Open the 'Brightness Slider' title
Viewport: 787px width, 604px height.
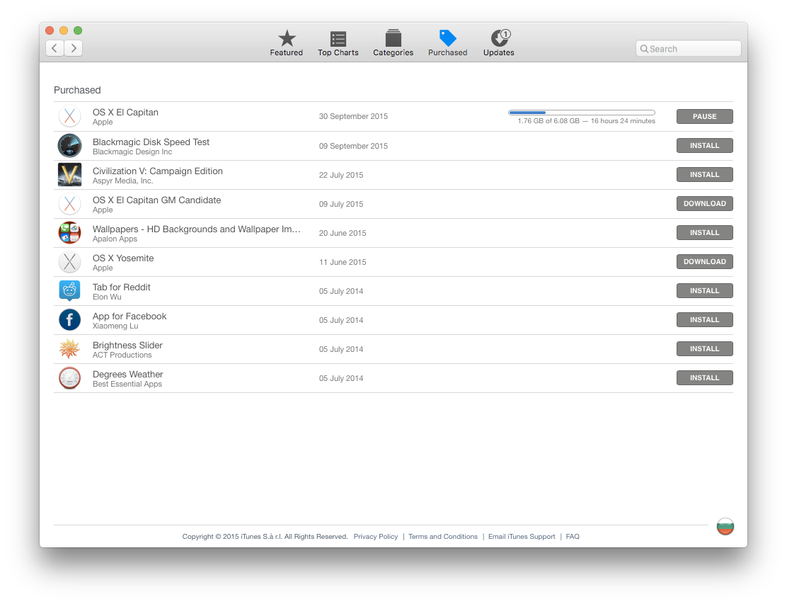pos(127,346)
